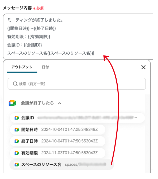This screenshot has height=179, width=158.
Task: Insert the スペースのリソース名 output item
Action: coord(62,165)
